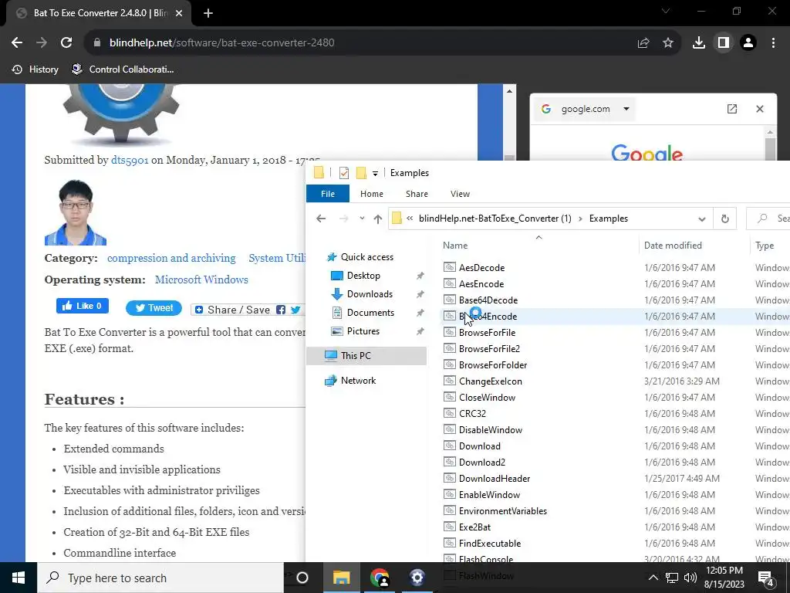The height and width of the screenshot is (593, 790).
Task: Show hidden system tray icons
Action: 653,578
